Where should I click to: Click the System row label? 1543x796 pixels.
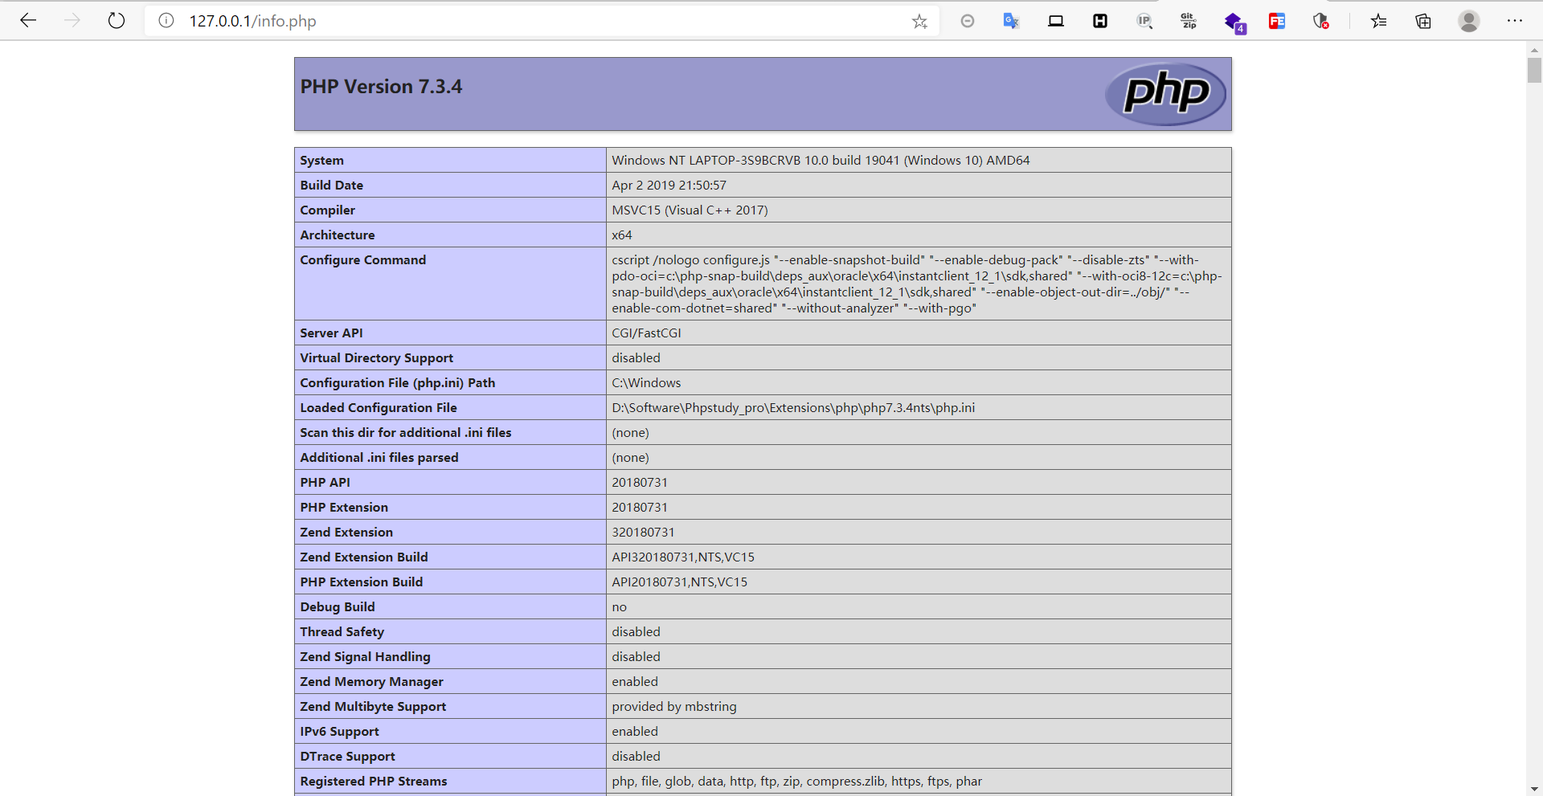point(321,161)
